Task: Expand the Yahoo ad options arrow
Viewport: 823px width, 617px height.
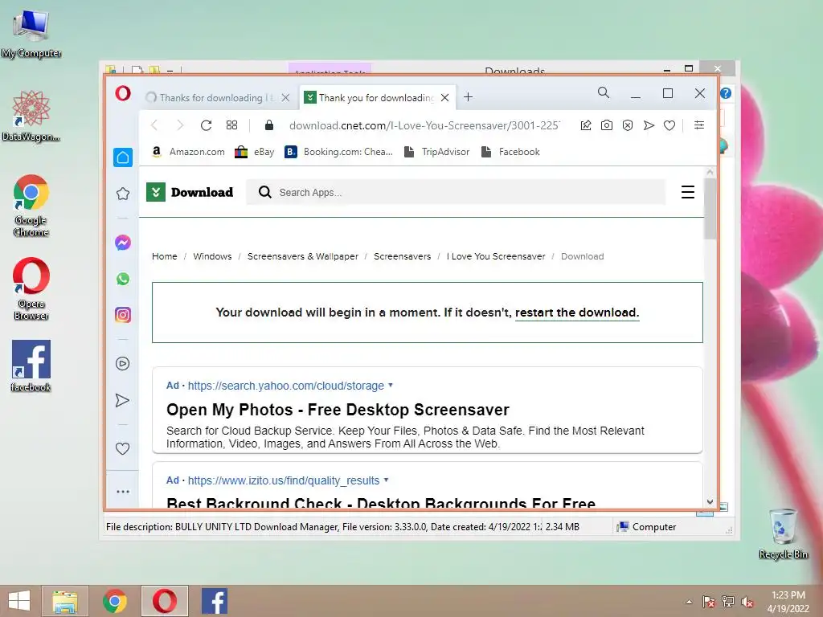Action: [x=390, y=385]
